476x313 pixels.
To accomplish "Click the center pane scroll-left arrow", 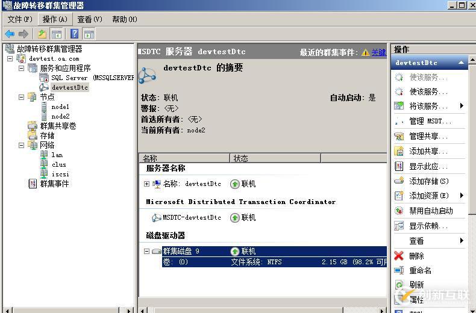I will [143, 310].
